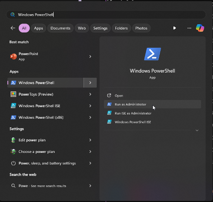Click the large Windows PowerShell logo
The height and width of the screenshot is (202, 213).
click(153, 54)
